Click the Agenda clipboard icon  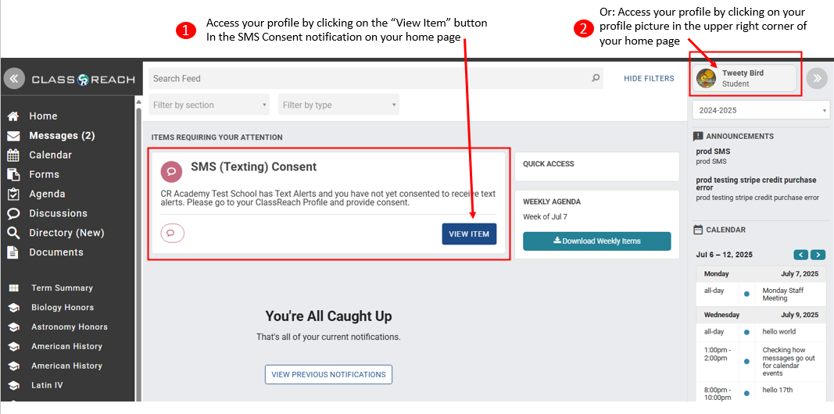click(x=13, y=194)
